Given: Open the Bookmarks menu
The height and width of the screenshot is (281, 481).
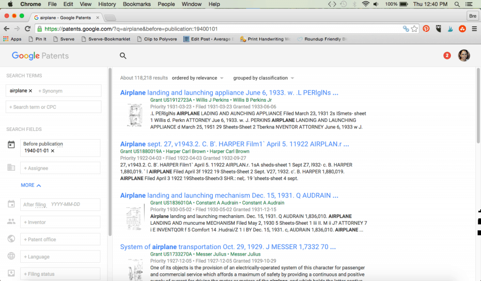Looking at the screenshot, I should pos(137,4).
